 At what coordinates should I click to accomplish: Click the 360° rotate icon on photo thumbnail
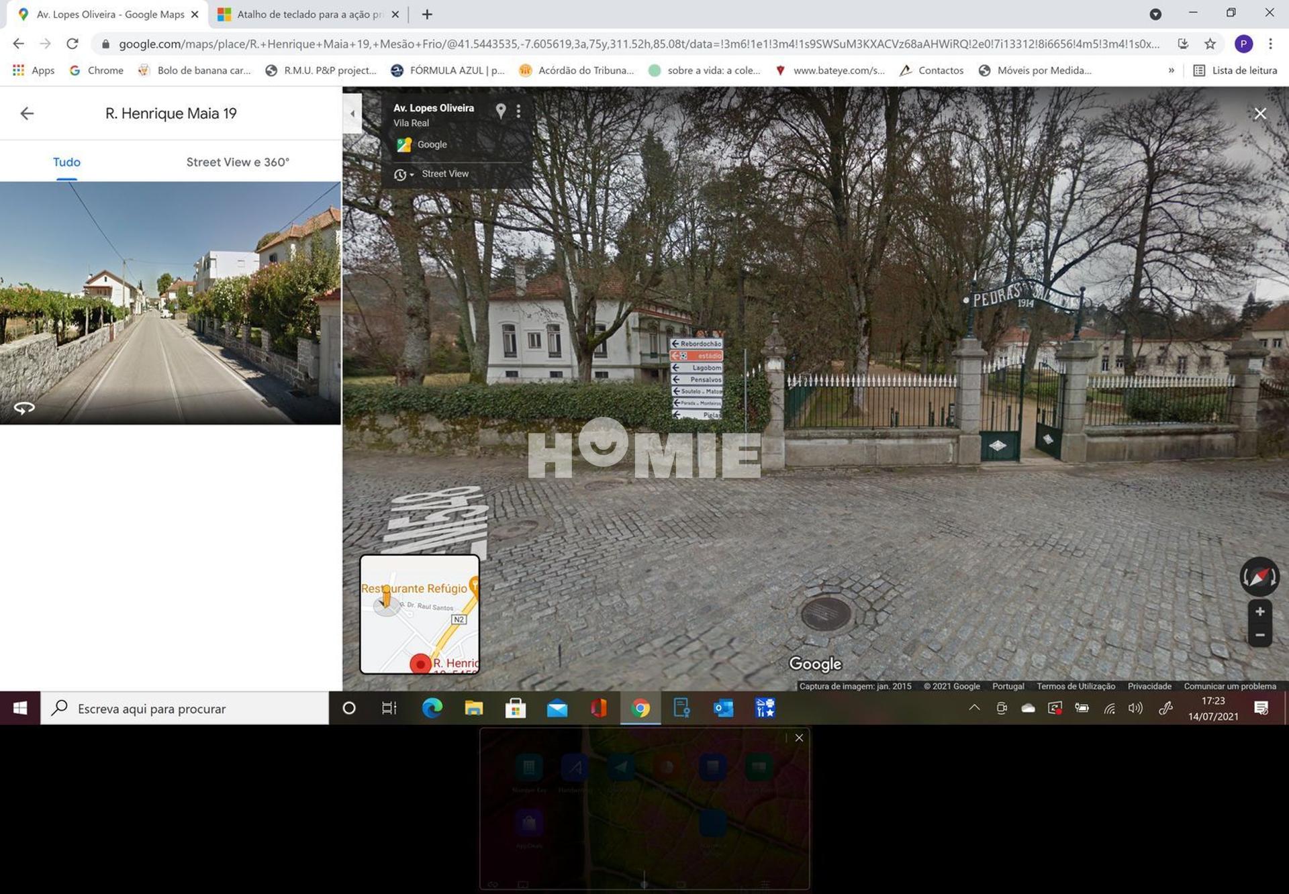pyautogui.click(x=24, y=407)
